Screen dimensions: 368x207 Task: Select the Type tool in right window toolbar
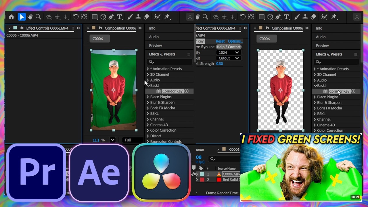[x=286, y=17]
